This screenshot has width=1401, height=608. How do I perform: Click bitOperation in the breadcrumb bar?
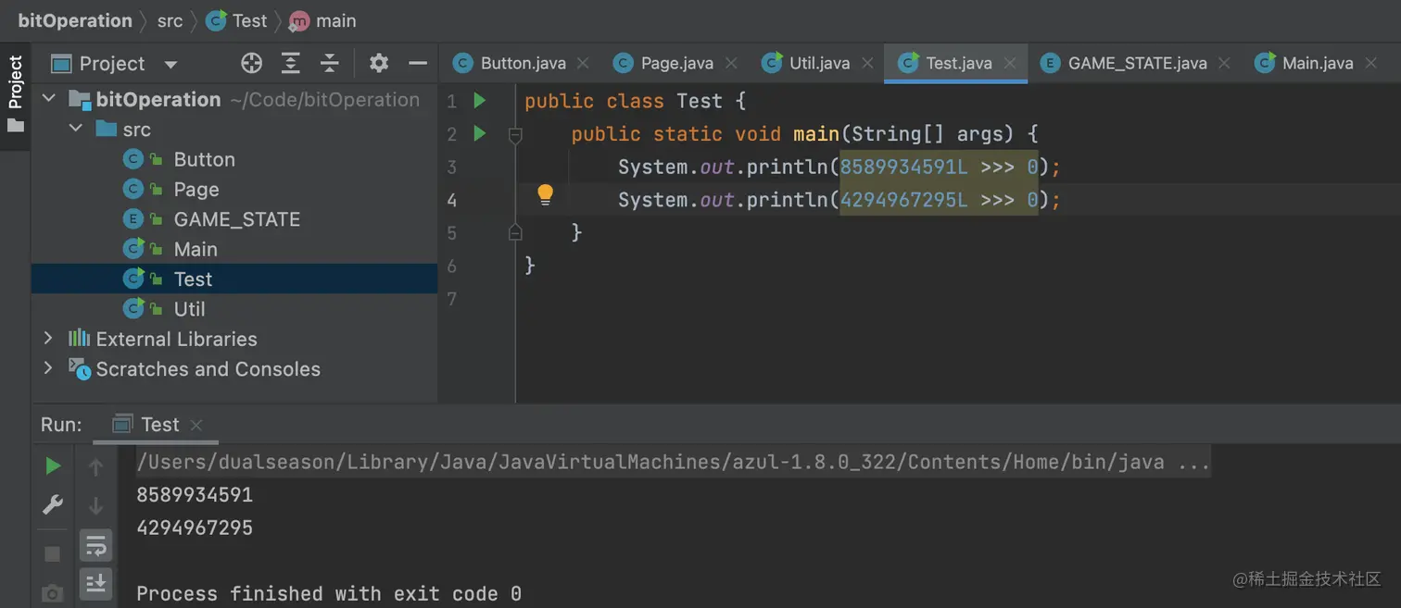(x=75, y=20)
